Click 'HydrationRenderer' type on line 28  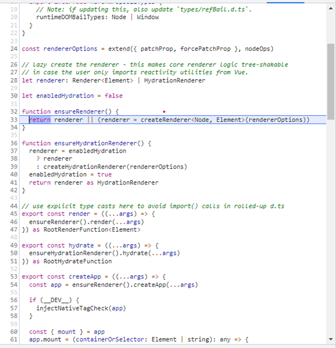(x=175, y=80)
